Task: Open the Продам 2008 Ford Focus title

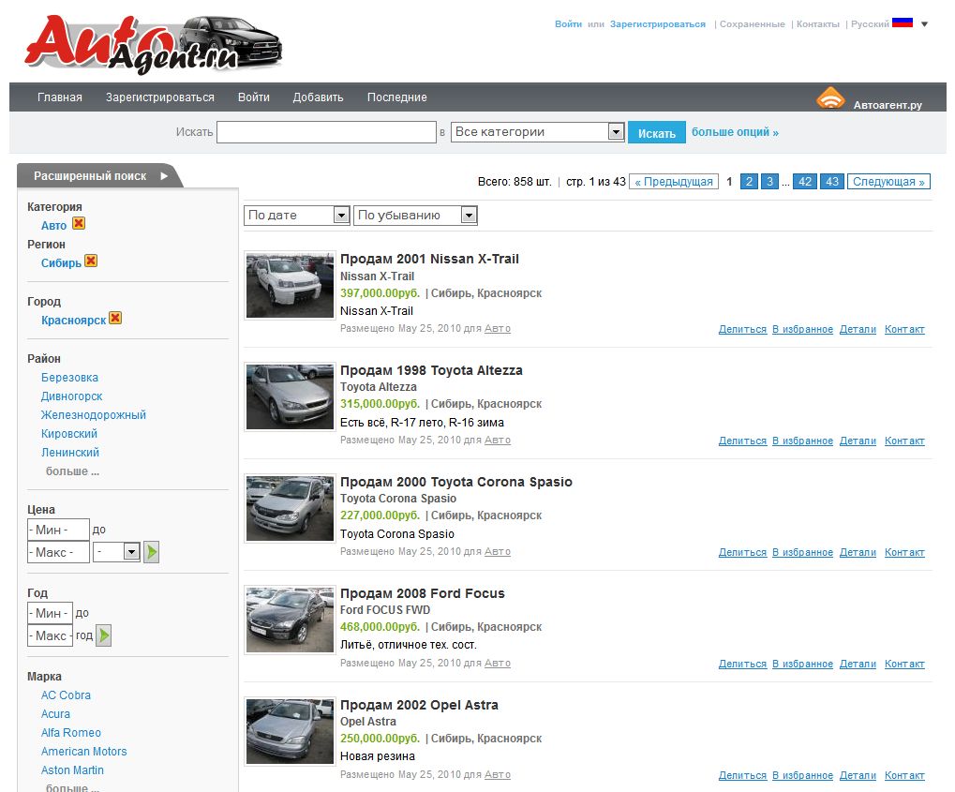Action: point(423,593)
